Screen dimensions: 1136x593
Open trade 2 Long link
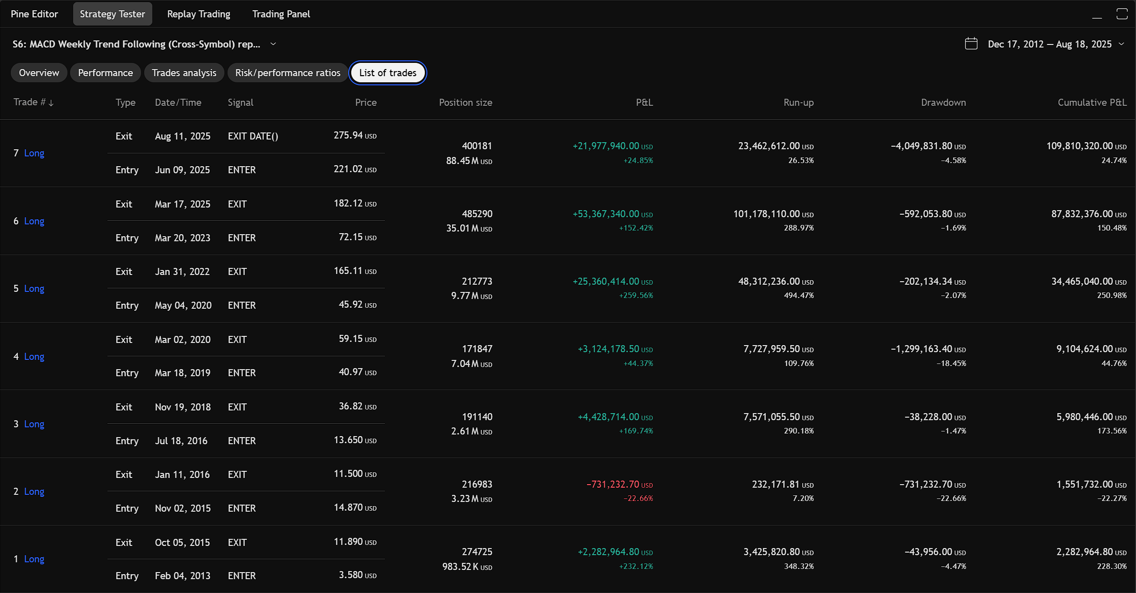pos(34,492)
